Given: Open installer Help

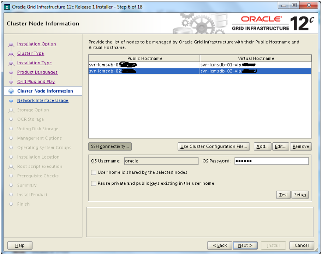Looking at the screenshot, I should point(20,245).
